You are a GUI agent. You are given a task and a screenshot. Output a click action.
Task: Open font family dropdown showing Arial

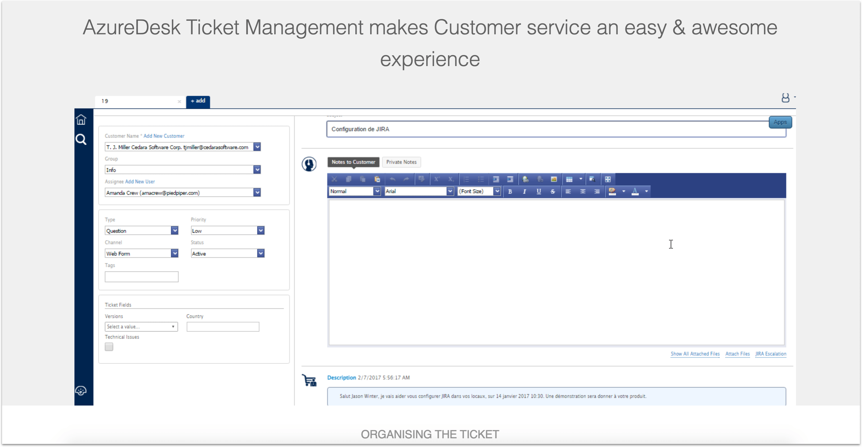[x=450, y=191]
